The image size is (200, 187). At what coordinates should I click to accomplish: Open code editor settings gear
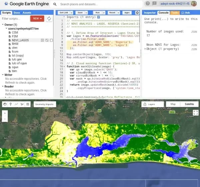point(137,13)
